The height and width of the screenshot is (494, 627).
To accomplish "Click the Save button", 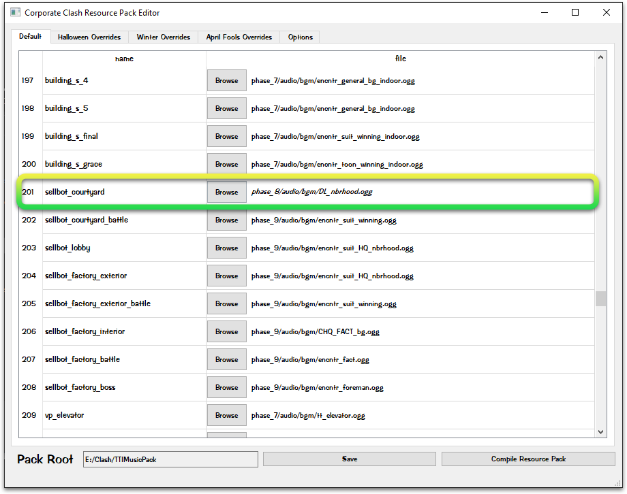I will coord(350,459).
